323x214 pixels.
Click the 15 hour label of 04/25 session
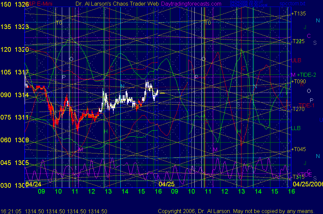tap(275, 191)
